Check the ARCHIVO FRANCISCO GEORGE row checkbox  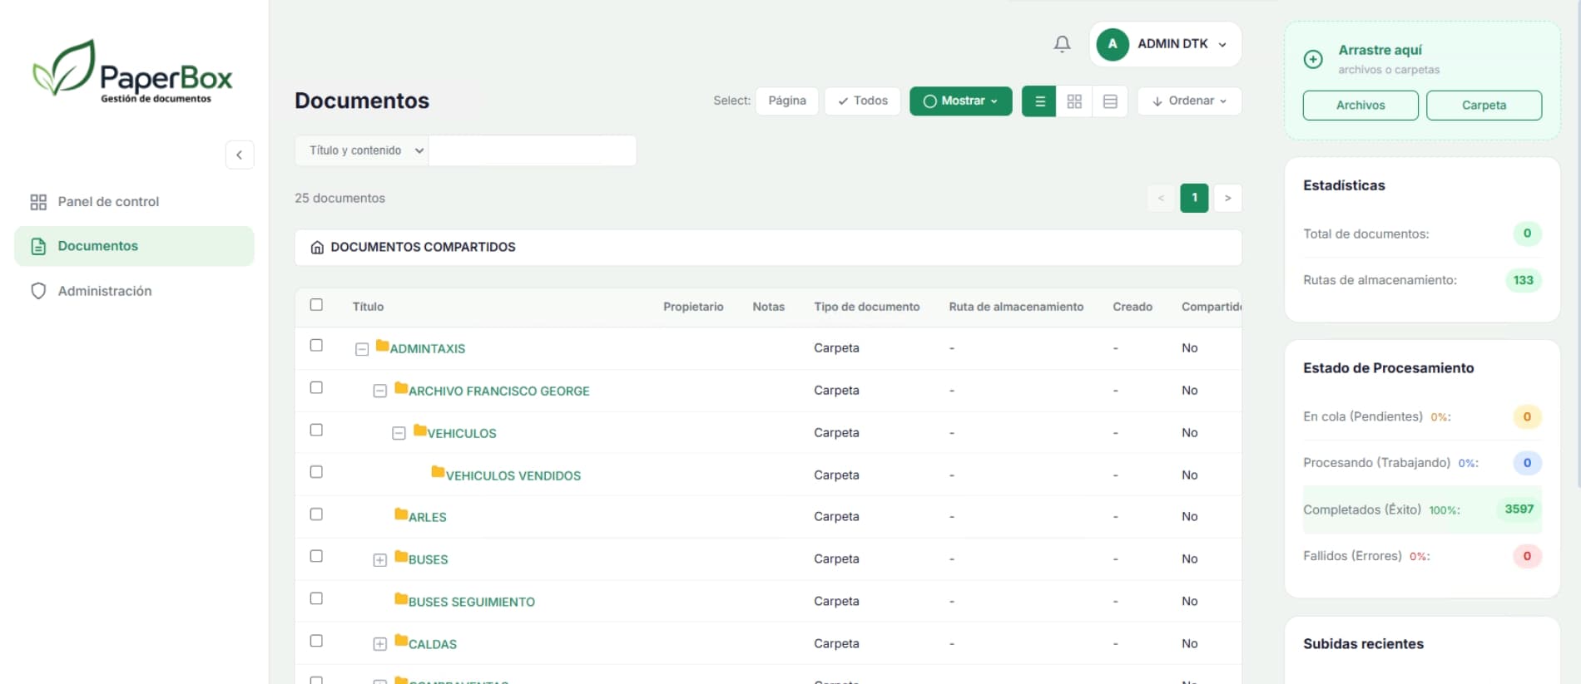pyautogui.click(x=316, y=388)
